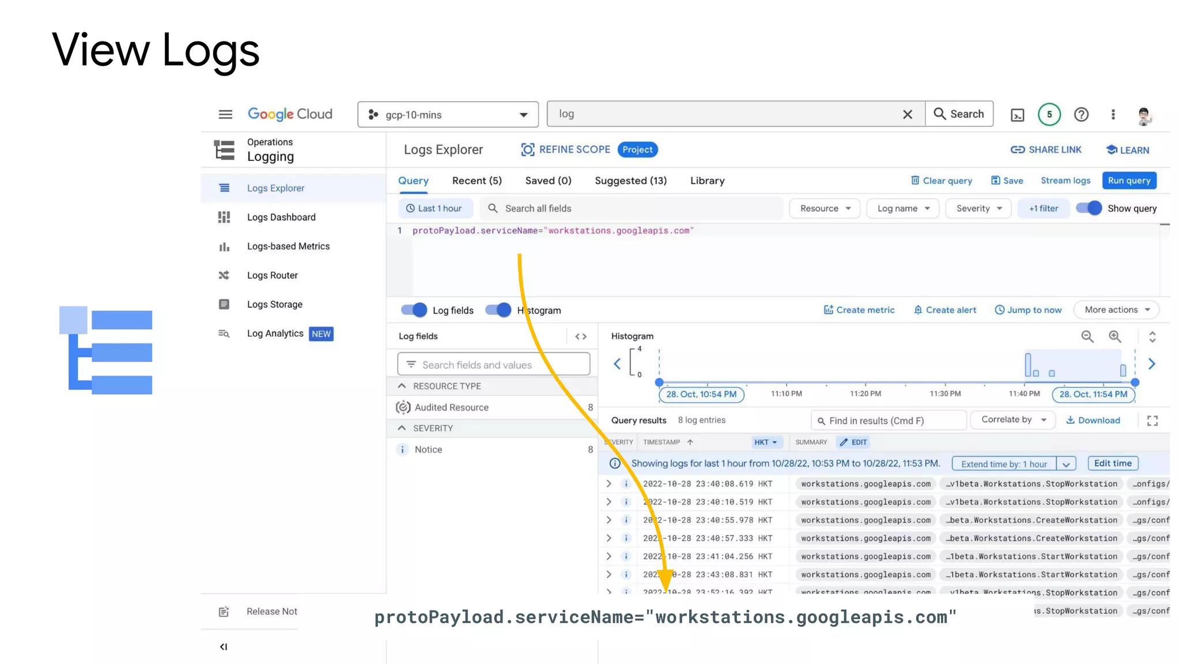Click the Search fields and values input

click(x=494, y=365)
